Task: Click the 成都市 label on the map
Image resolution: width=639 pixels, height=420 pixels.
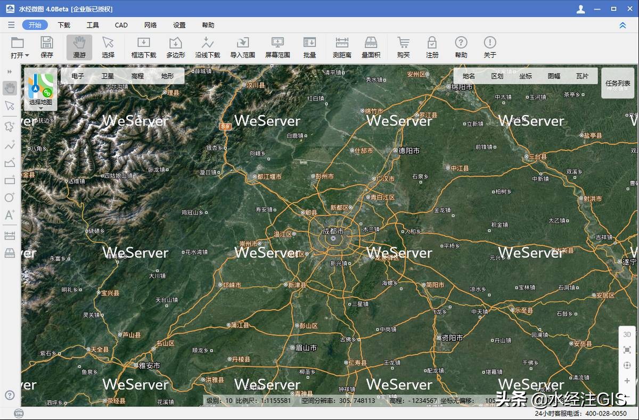Action: (333, 231)
